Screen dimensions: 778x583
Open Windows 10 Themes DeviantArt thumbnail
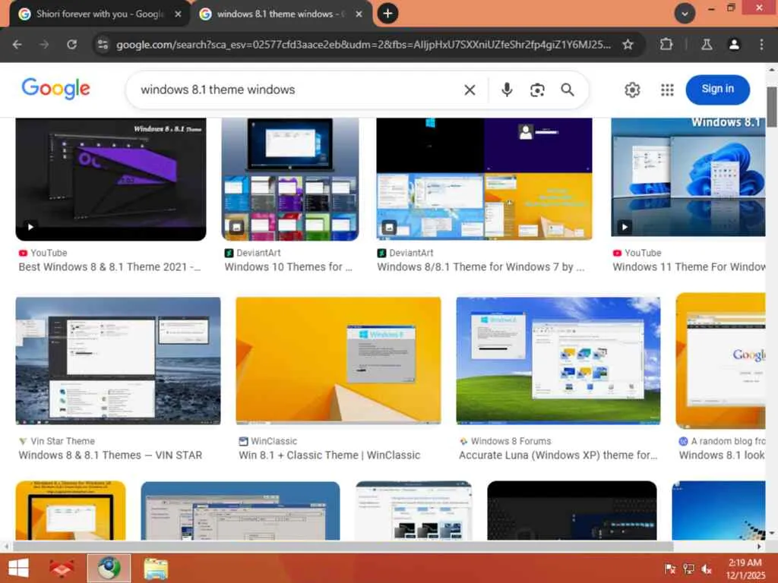(290, 179)
